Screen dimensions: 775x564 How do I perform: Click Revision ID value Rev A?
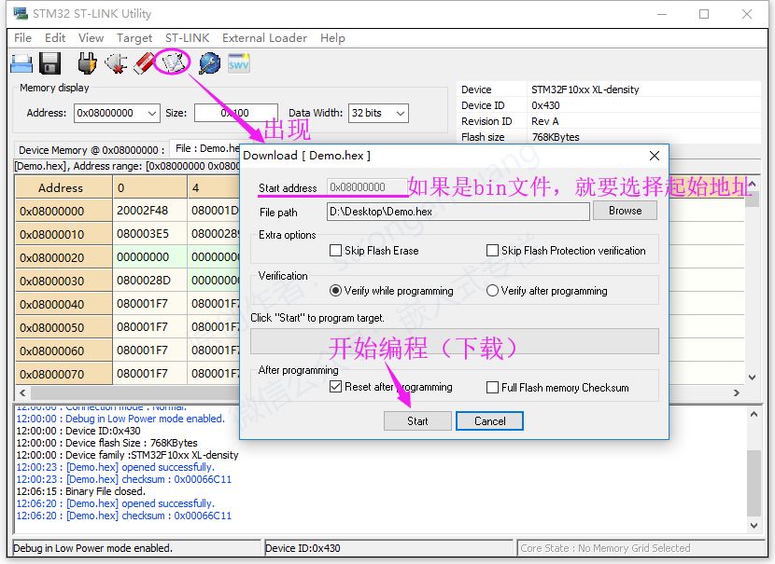[545, 121]
